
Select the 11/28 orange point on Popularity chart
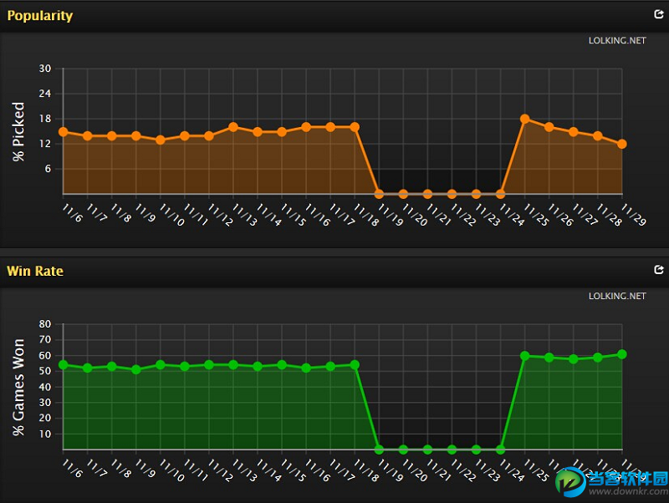pos(598,136)
